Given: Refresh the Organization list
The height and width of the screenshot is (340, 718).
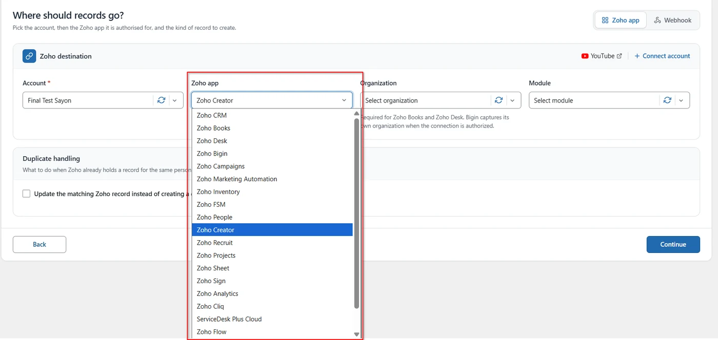Looking at the screenshot, I should (x=498, y=100).
